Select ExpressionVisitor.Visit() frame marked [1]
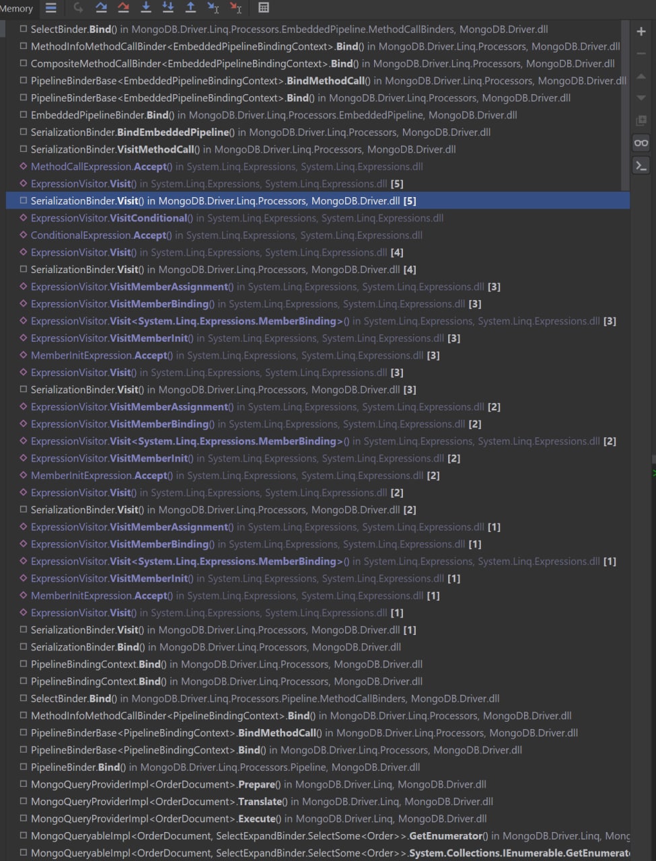The image size is (656, 861). click(318, 613)
